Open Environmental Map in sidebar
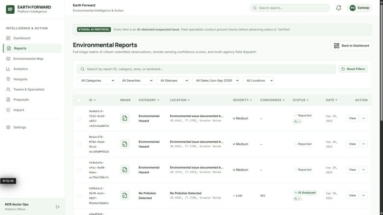Viewport: 383px width, 215px height. pos(32,58)
